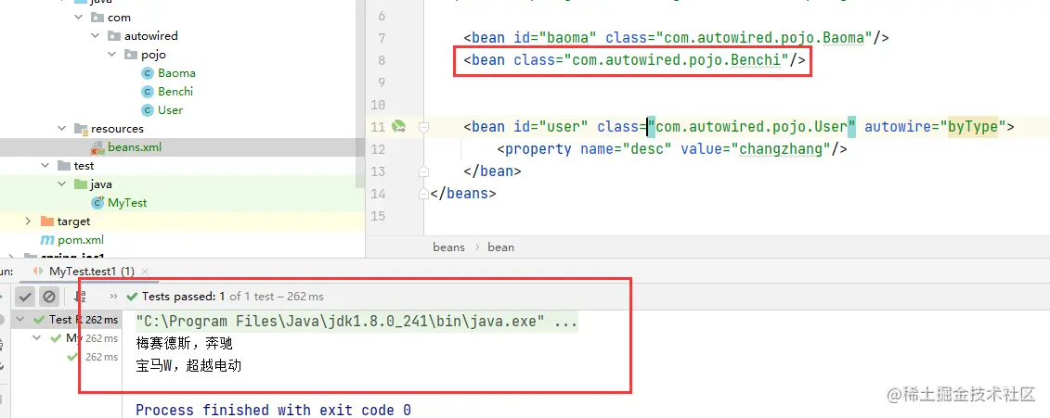Select the MyTest.test1 (1) run tab

[92, 272]
